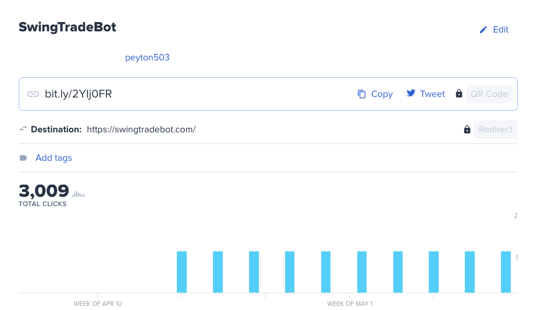Click the first blue bar in chart

[x=182, y=272]
